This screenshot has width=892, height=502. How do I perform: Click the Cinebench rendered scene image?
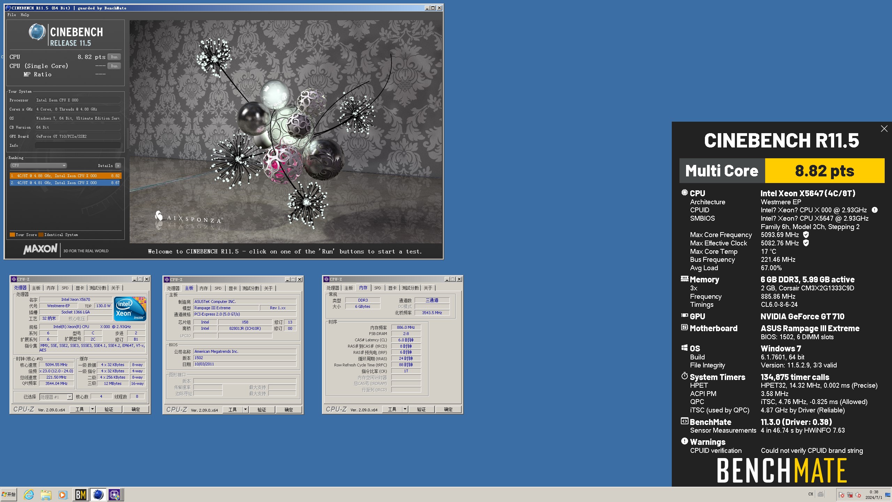click(286, 131)
